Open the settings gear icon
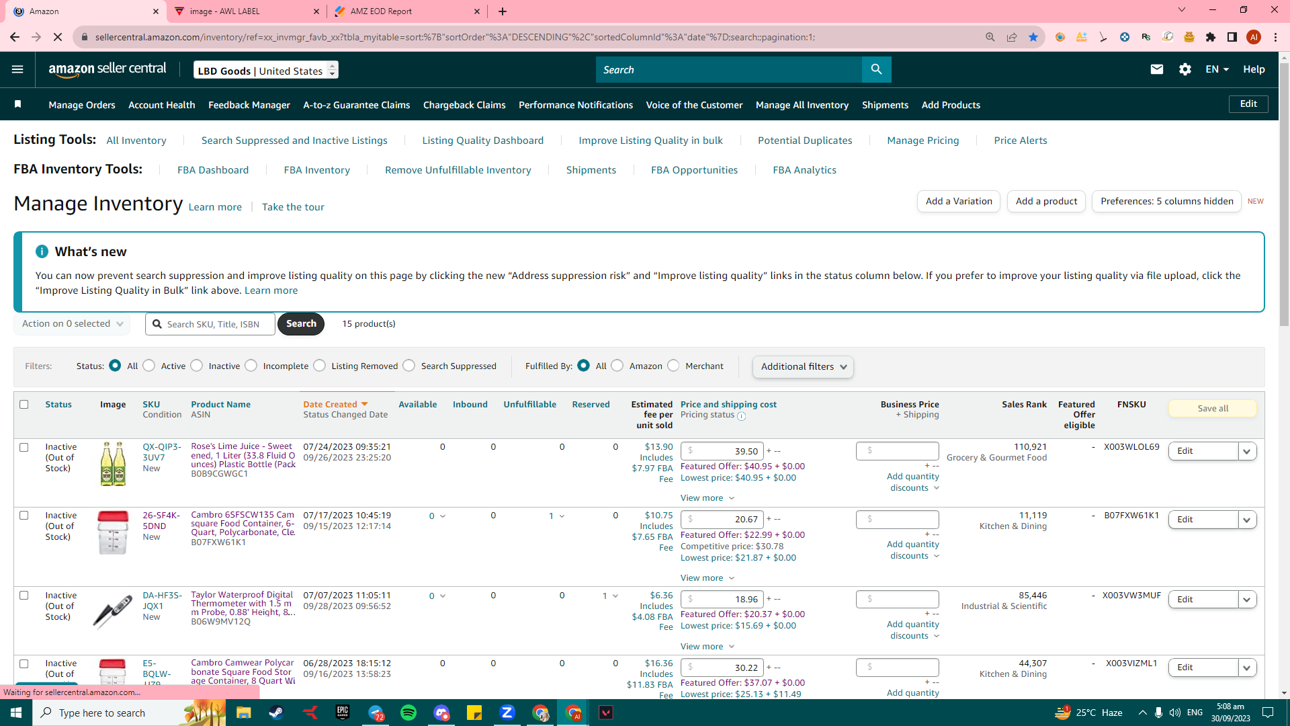 pos(1185,69)
